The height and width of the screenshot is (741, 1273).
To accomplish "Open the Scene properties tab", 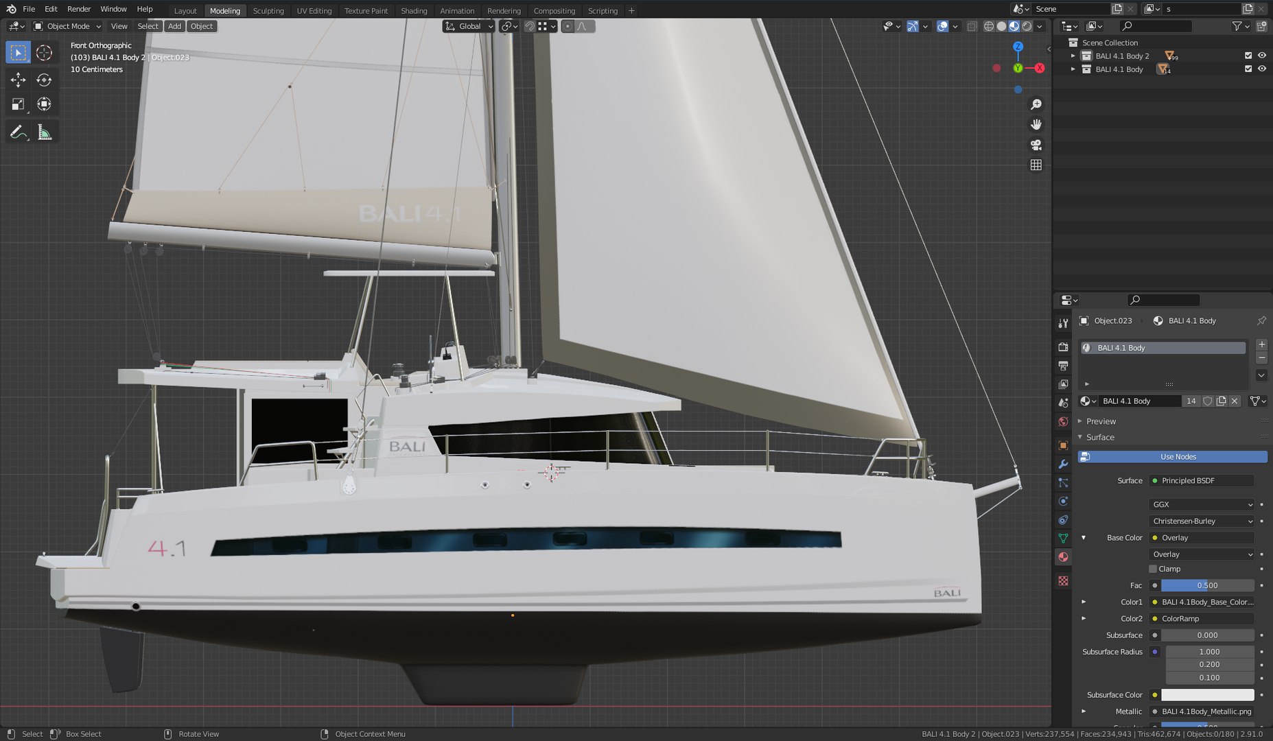I will click(1063, 403).
